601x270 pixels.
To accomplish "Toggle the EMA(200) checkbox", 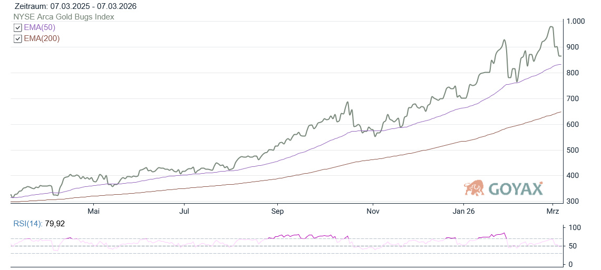I will click(17, 38).
